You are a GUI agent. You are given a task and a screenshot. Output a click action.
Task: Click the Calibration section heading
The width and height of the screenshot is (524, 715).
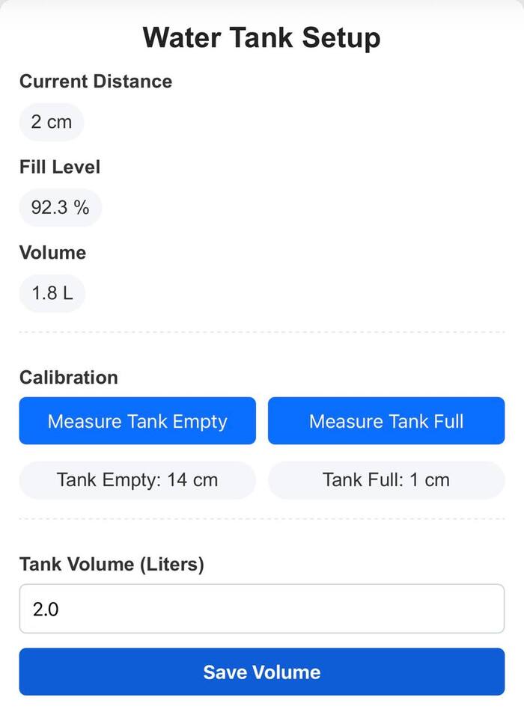pos(69,378)
